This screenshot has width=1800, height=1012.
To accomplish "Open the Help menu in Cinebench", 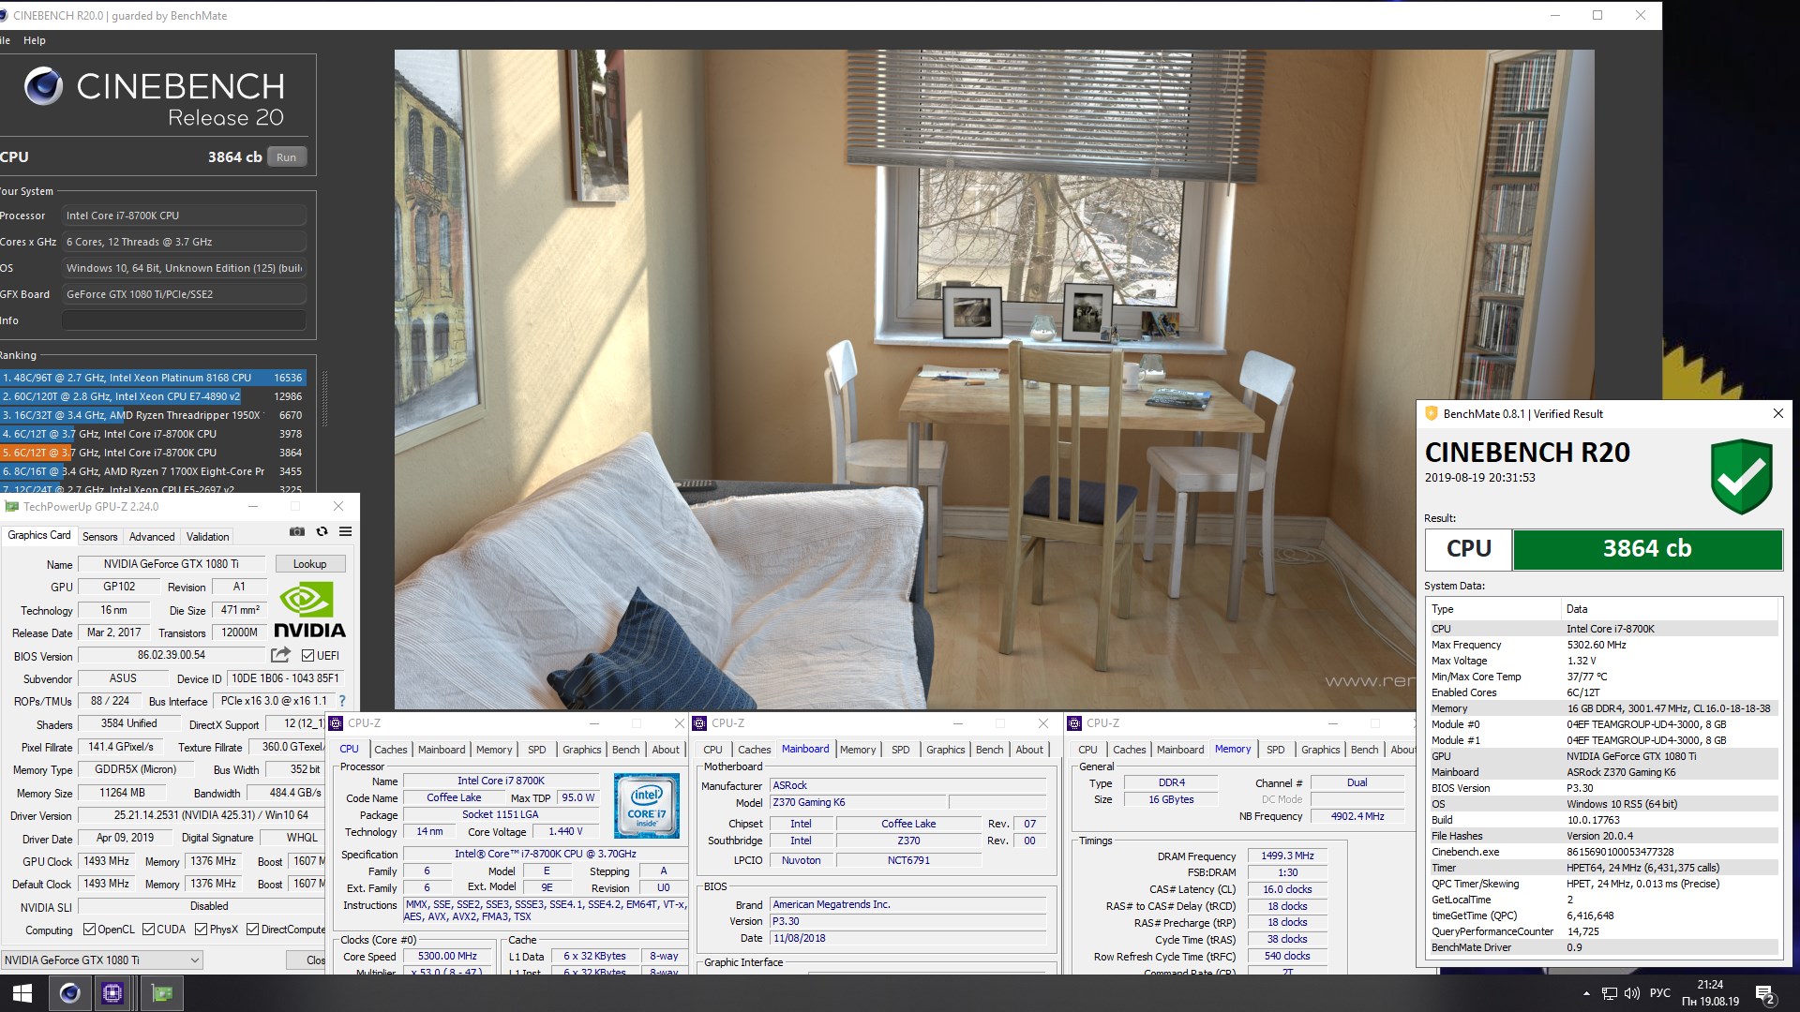I will [x=35, y=40].
